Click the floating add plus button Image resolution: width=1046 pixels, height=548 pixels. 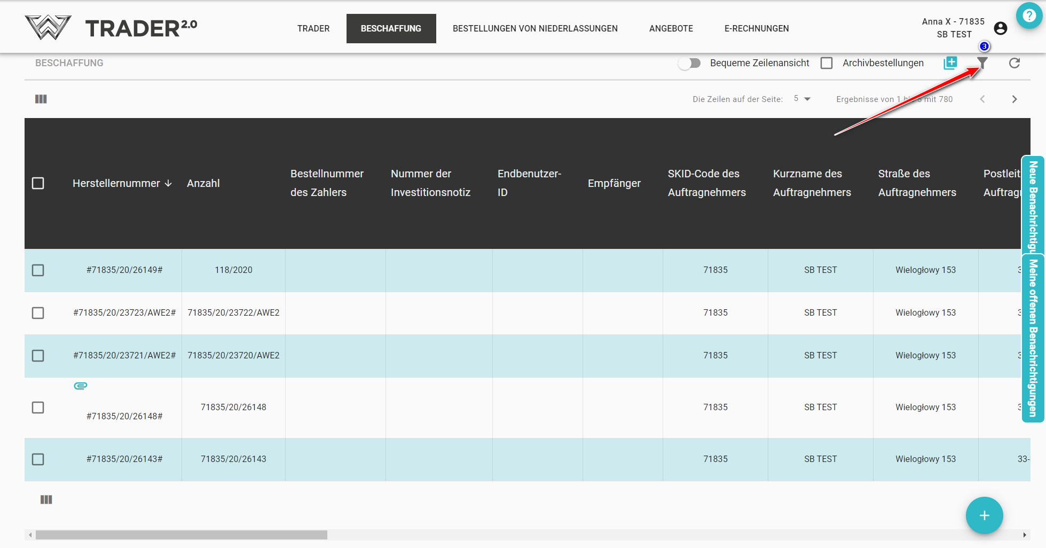click(x=984, y=515)
